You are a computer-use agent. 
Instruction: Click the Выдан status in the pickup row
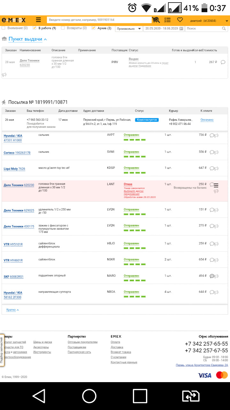coord(134,59)
